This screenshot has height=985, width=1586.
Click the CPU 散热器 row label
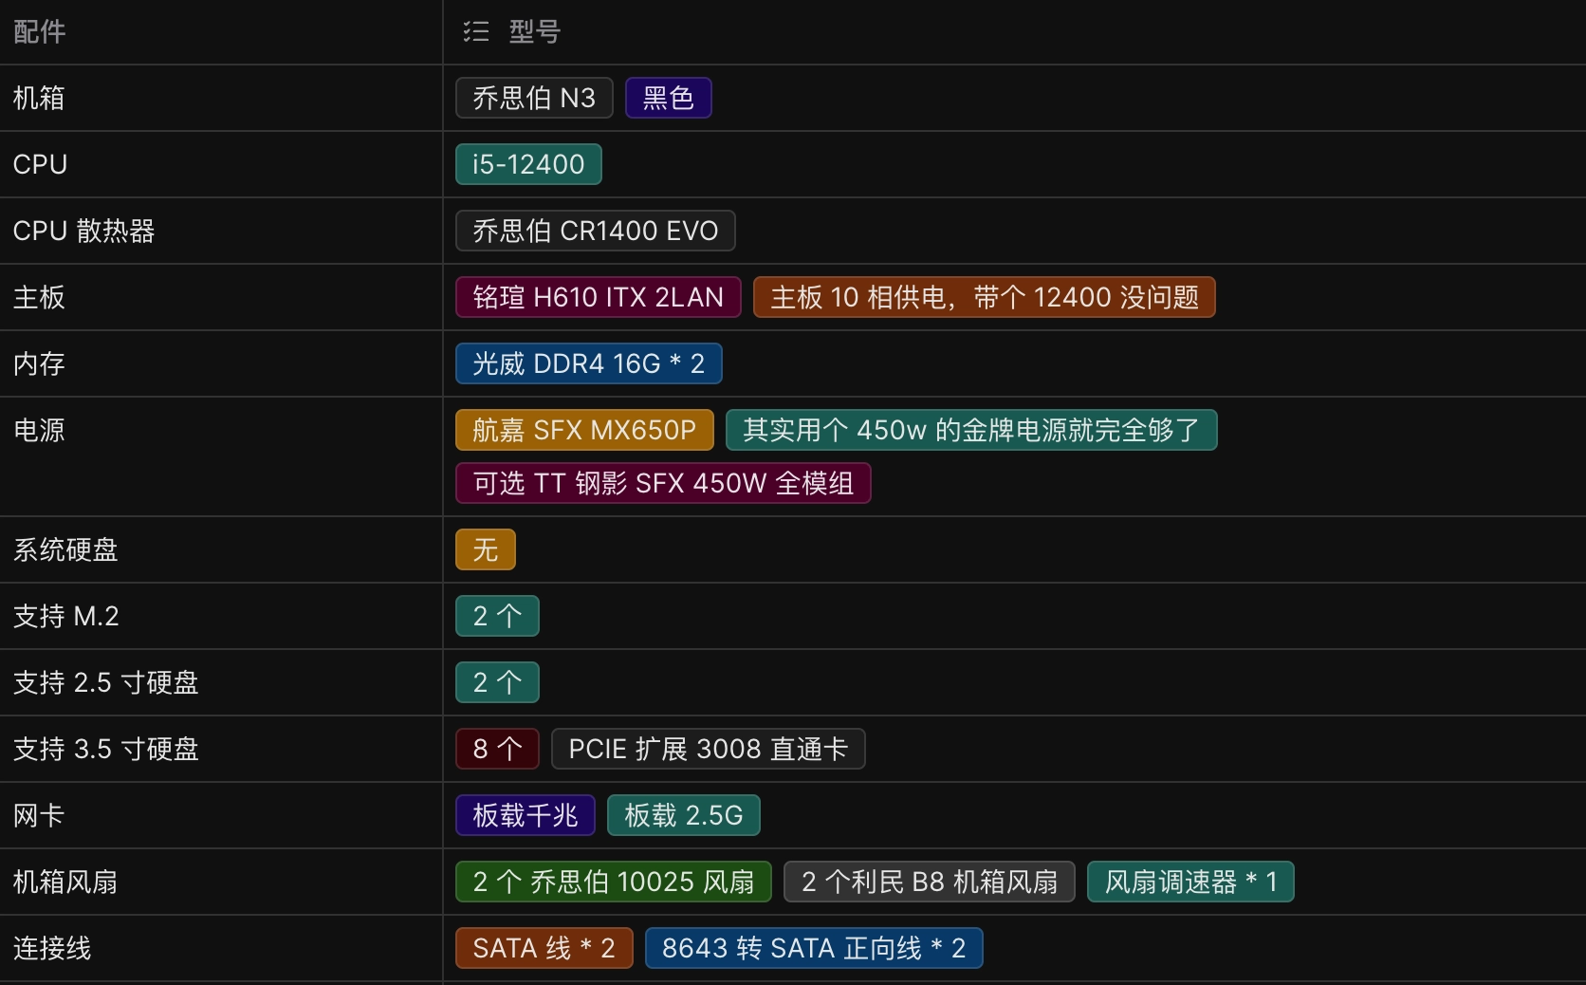(83, 231)
